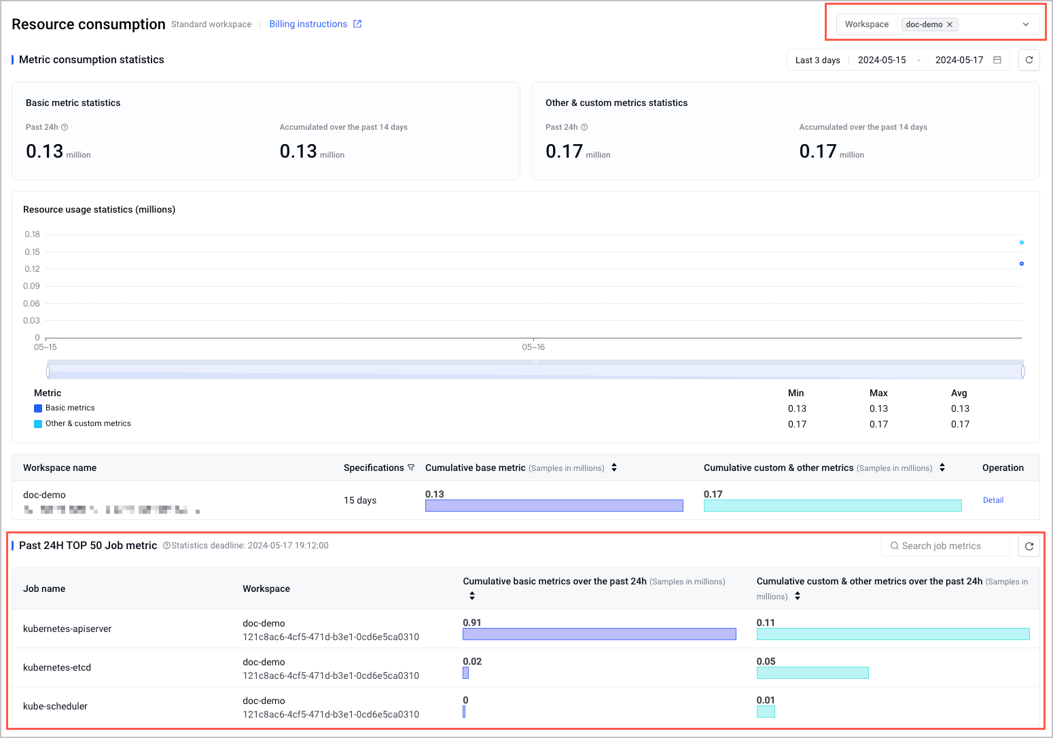Select the Last 3 days range option
This screenshot has height=738, width=1053.
tap(817, 60)
